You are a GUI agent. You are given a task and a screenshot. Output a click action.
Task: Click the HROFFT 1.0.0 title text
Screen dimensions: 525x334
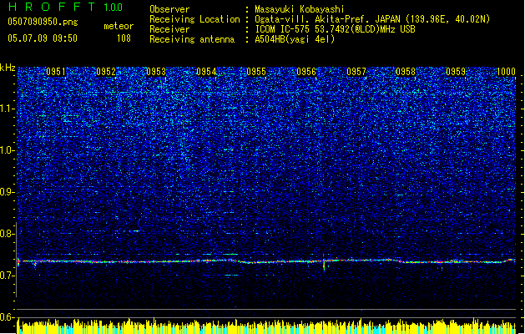click(66, 7)
